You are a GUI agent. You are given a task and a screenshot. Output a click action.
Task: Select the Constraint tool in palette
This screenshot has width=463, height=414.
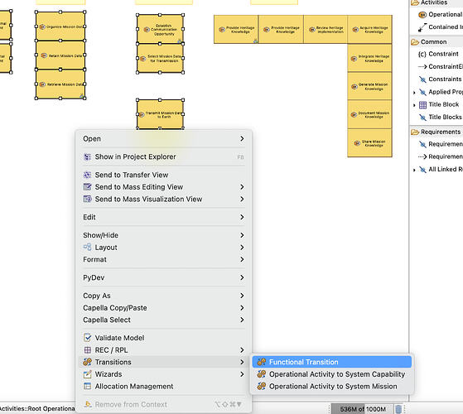coord(438,54)
